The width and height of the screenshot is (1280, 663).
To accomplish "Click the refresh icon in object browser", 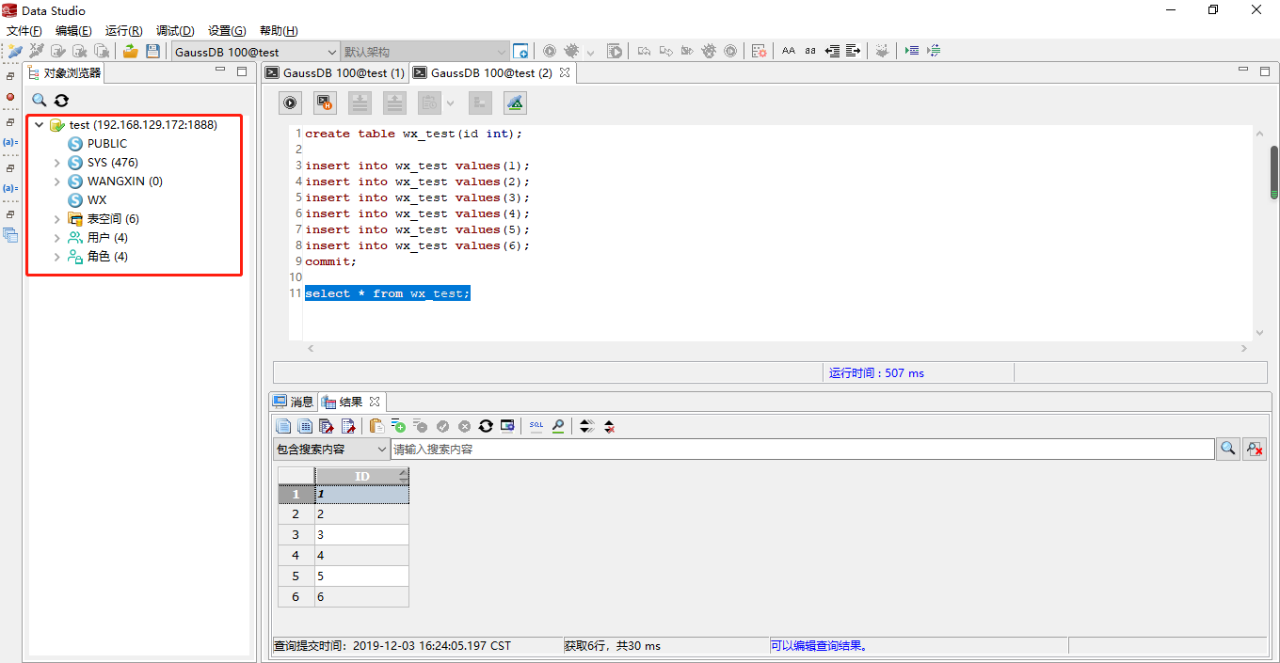I will [61, 101].
